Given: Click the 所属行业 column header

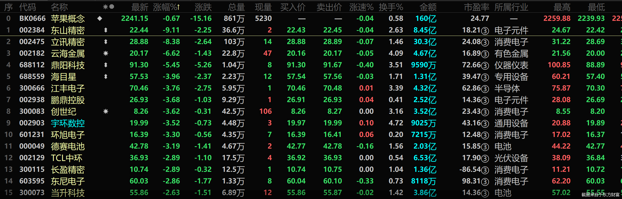Looking at the screenshot, I should [x=511, y=7].
